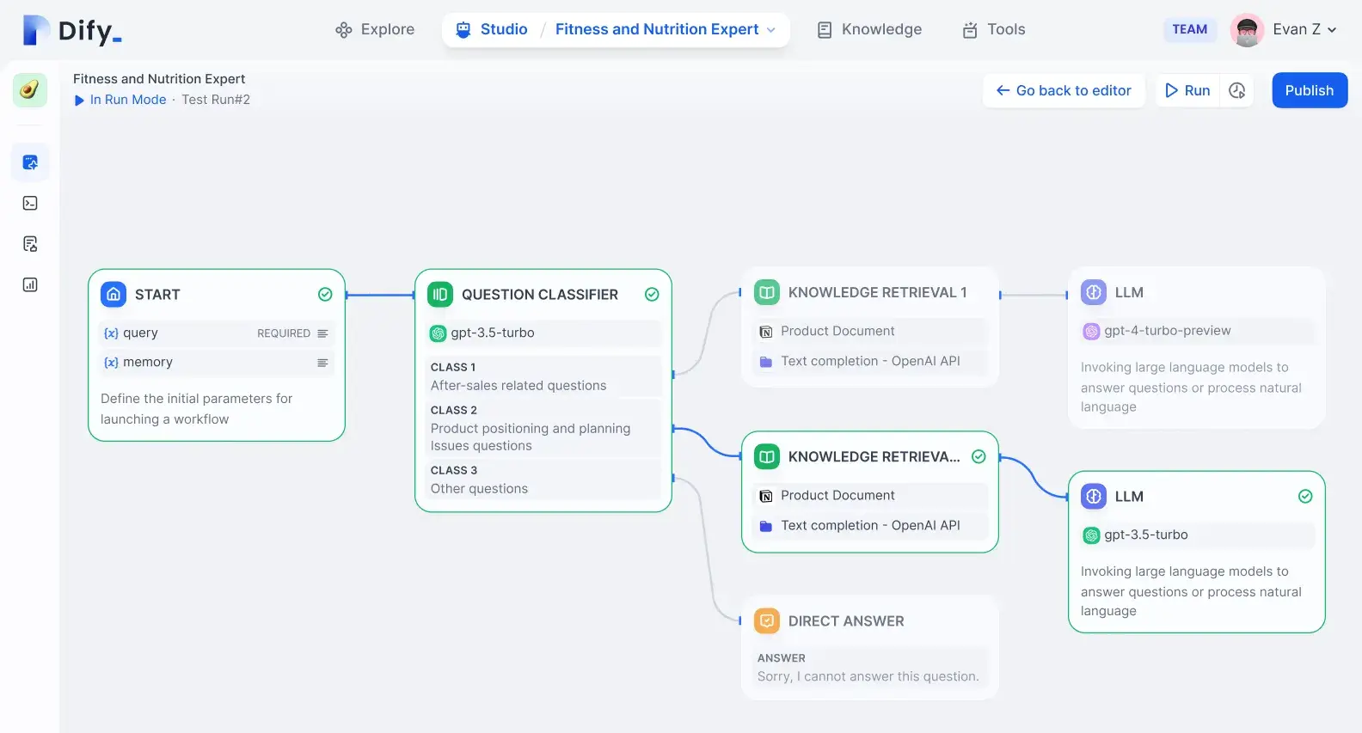
Task: Expand the query variable details icon
Action: click(322, 333)
